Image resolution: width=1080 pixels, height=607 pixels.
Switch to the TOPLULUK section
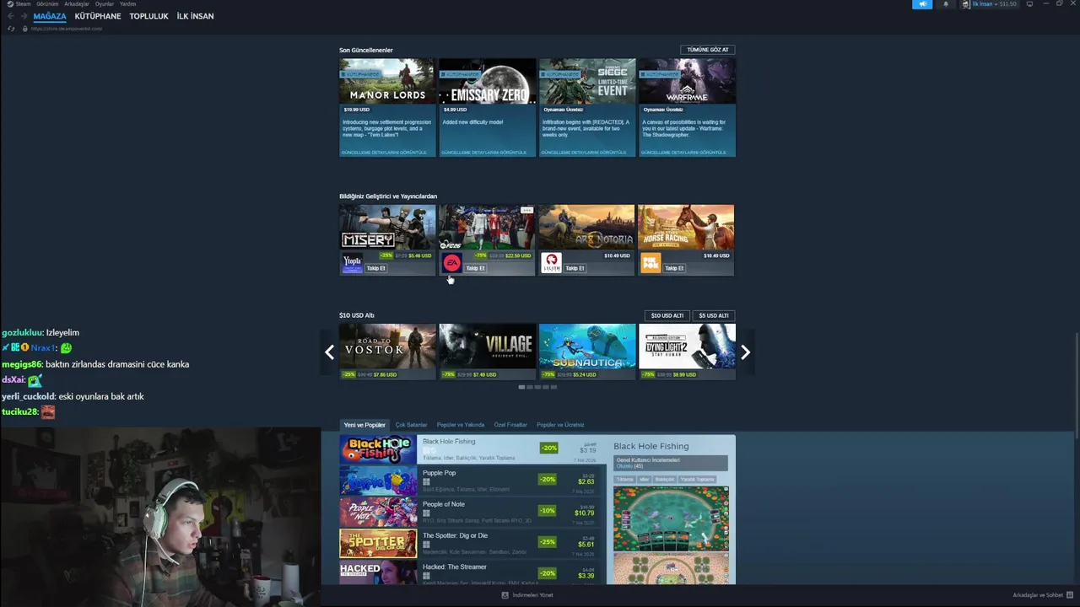click(148, 16)
